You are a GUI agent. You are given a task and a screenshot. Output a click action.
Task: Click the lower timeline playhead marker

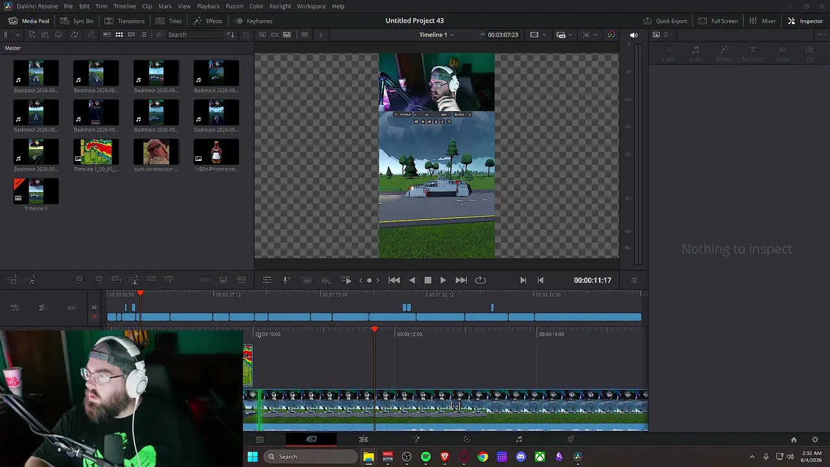(x=374, y=329)
